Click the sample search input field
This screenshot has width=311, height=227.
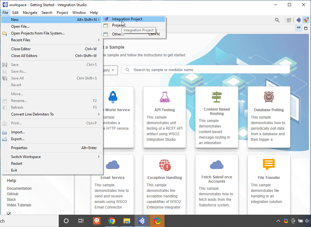tap(206, 70)
